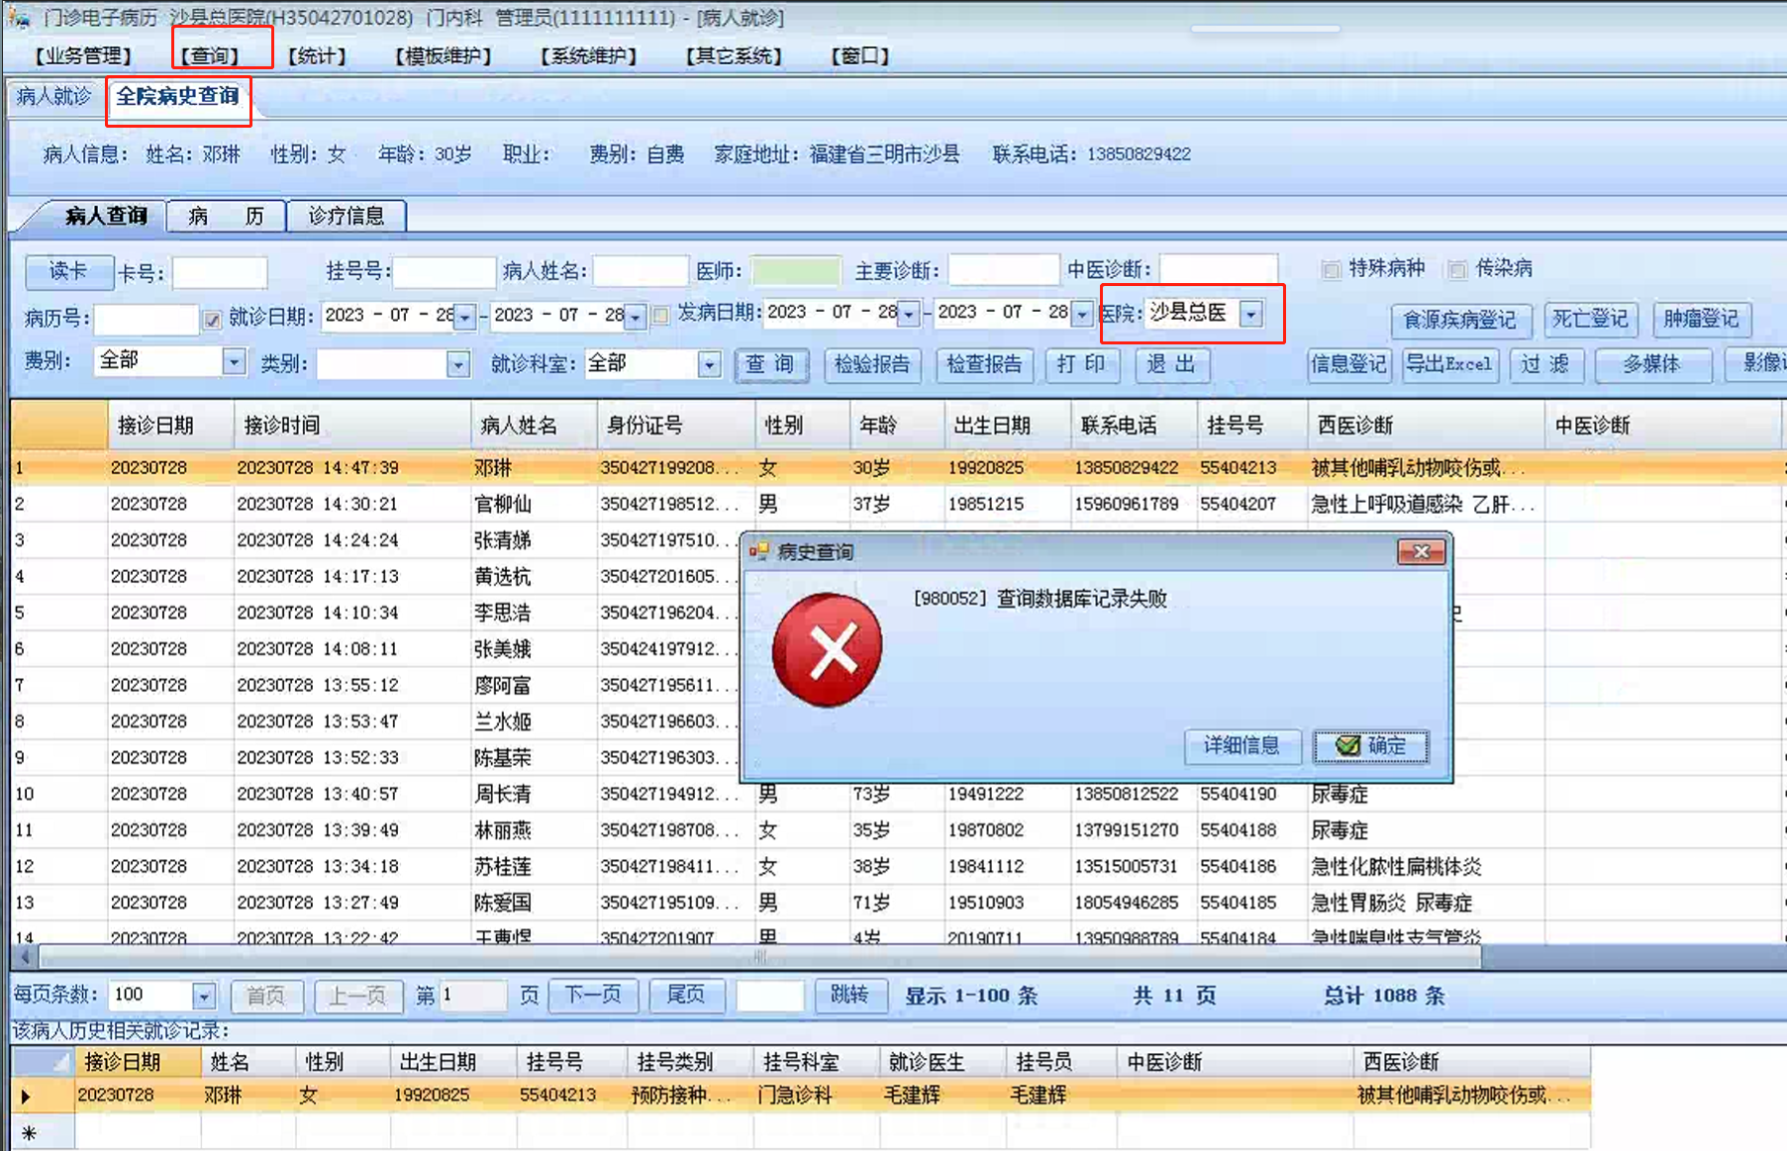Enable the 发病日期 filter checkbox
The height and width of the screenshot is (1151, 1787).
(x=661, y=315)
